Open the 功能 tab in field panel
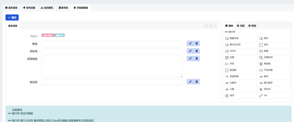The height and width of the screenshot is (122, 294). tap(241, 26)
